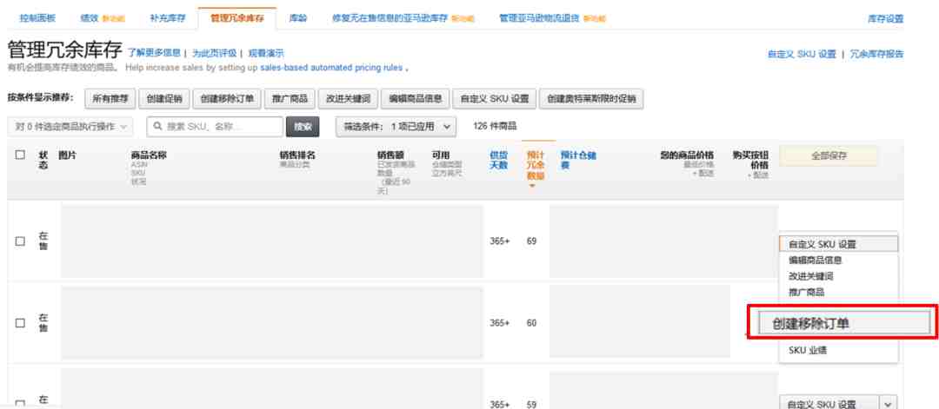Open sales-based automated pricing rules link
Screen dimensions: 939x409
[331, 68]
